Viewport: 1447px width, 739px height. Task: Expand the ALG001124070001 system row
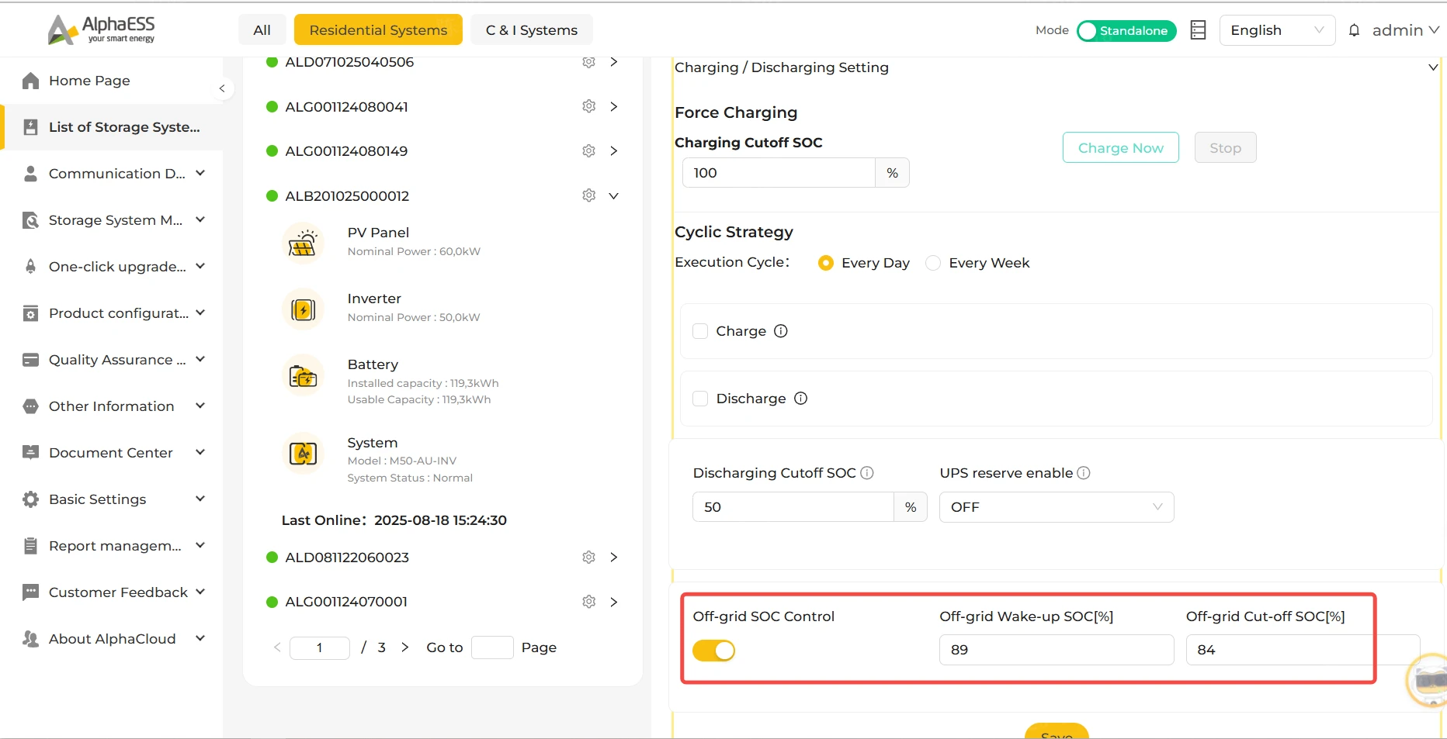click(x=614, y=602)
